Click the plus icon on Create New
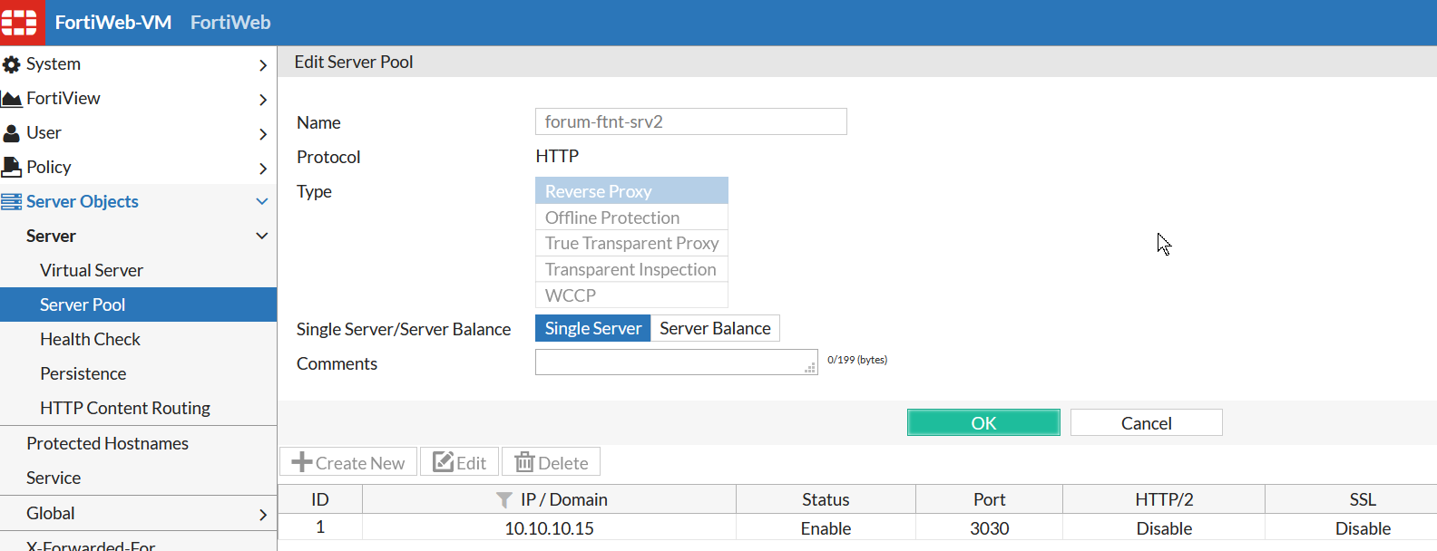Screen dimensions: 1437x551 pos(301,462)
